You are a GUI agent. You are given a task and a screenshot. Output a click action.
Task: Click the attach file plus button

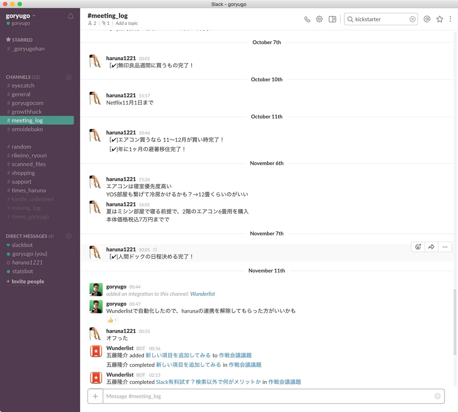tap(95, 396)
